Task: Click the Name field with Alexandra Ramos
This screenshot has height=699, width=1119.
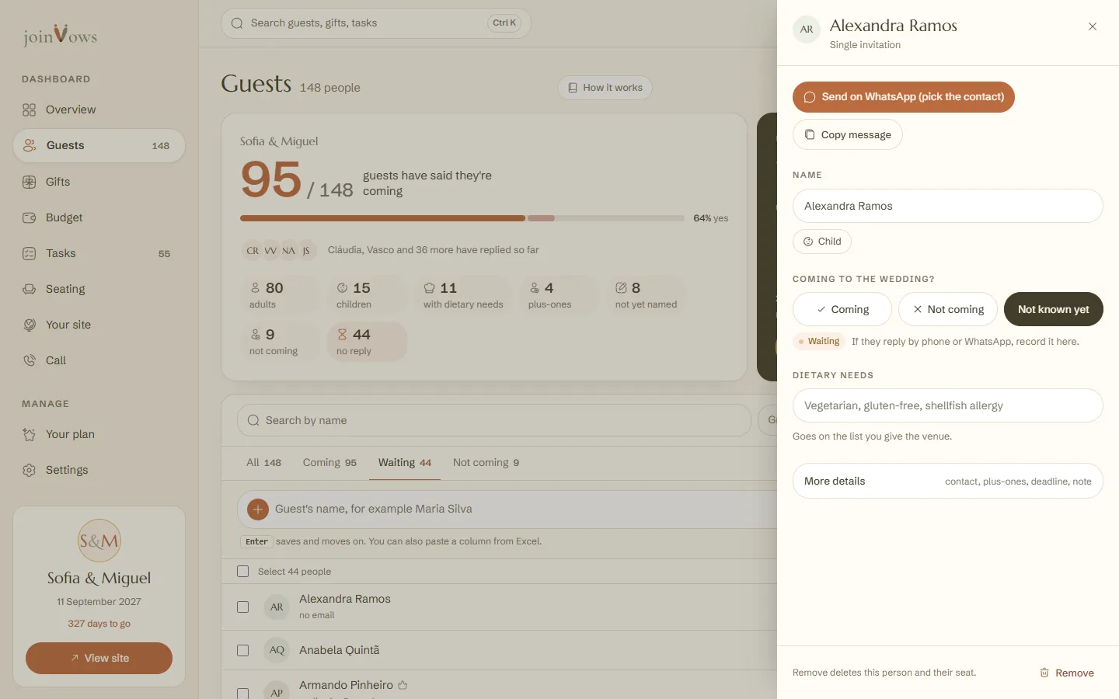Action: [x=948, y=206]
